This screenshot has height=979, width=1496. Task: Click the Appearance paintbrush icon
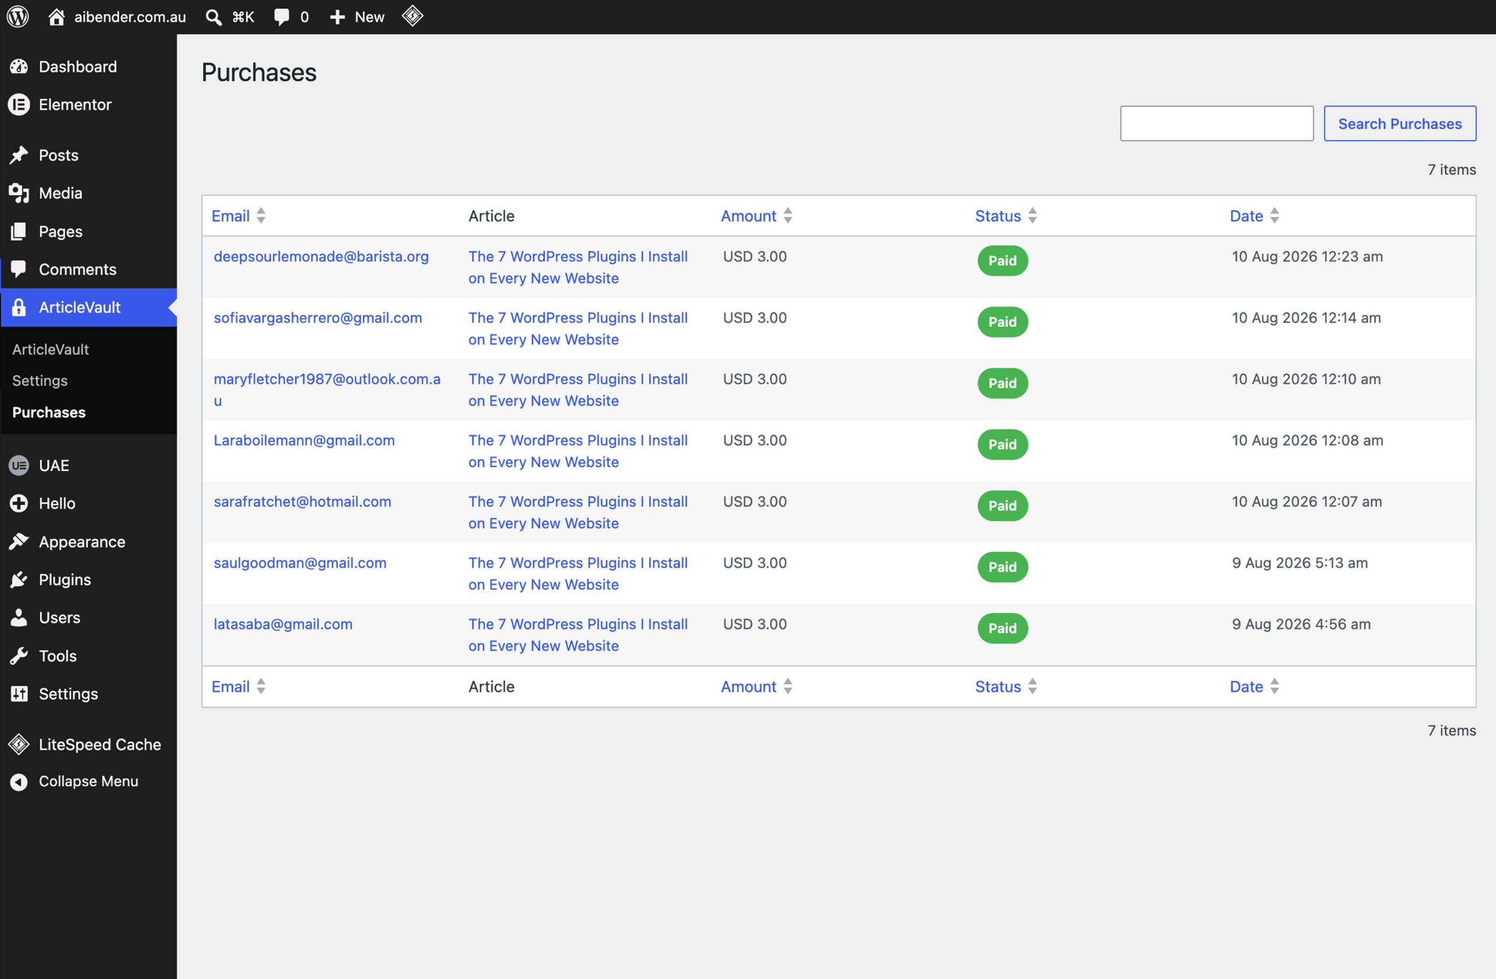click(x=19, y=541)
